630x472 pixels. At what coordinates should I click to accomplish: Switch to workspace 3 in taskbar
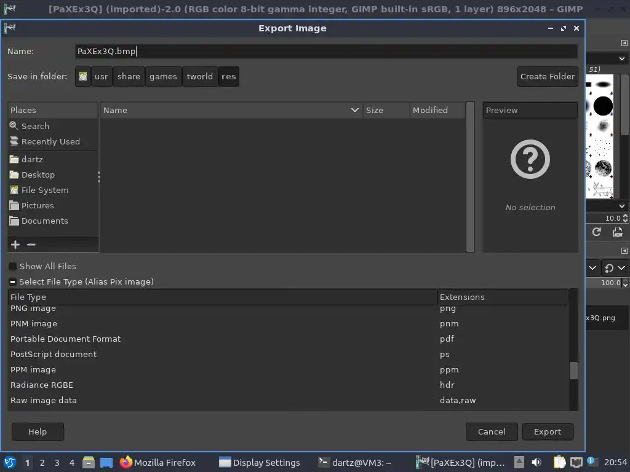(x=57, y=462)
